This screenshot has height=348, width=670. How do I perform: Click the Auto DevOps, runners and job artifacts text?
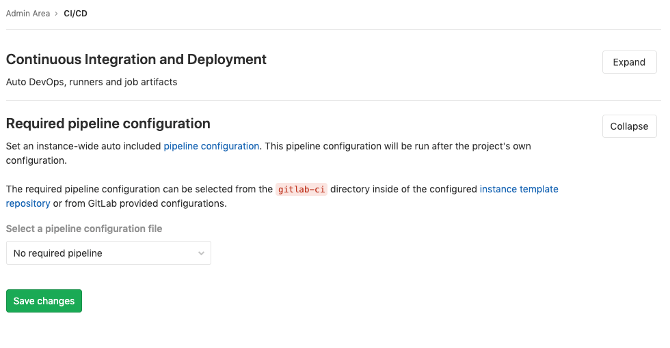click(92, 82)
